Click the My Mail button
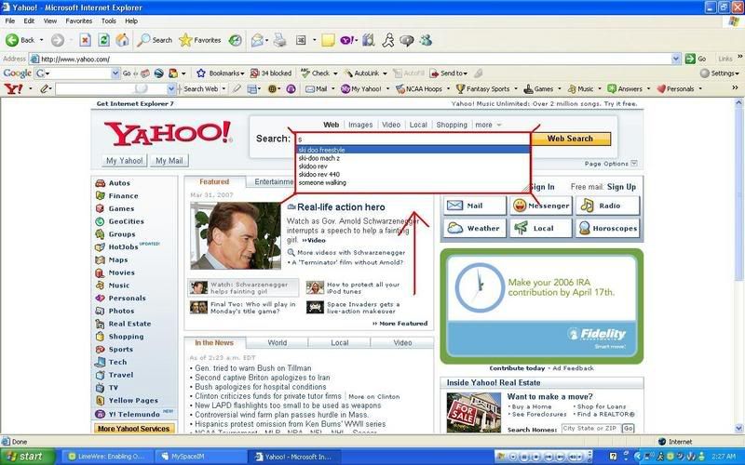745x465 pixels. point(169,161)
